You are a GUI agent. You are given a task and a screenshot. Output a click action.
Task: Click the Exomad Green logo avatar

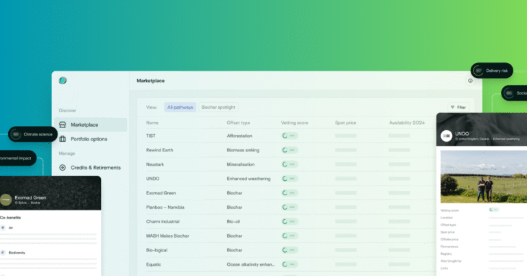pos(5,199)
